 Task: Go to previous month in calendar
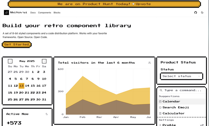(10, 61)
